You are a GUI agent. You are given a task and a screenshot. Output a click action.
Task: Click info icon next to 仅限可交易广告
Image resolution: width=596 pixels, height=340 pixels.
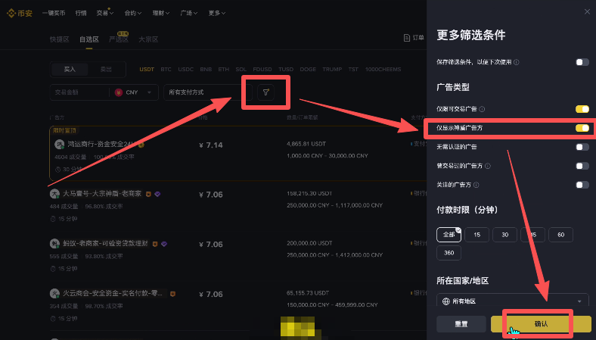[x=482, y=110]
